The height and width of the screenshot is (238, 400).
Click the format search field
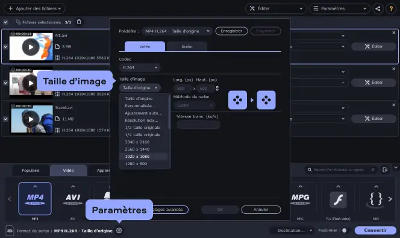click(341, 170)
